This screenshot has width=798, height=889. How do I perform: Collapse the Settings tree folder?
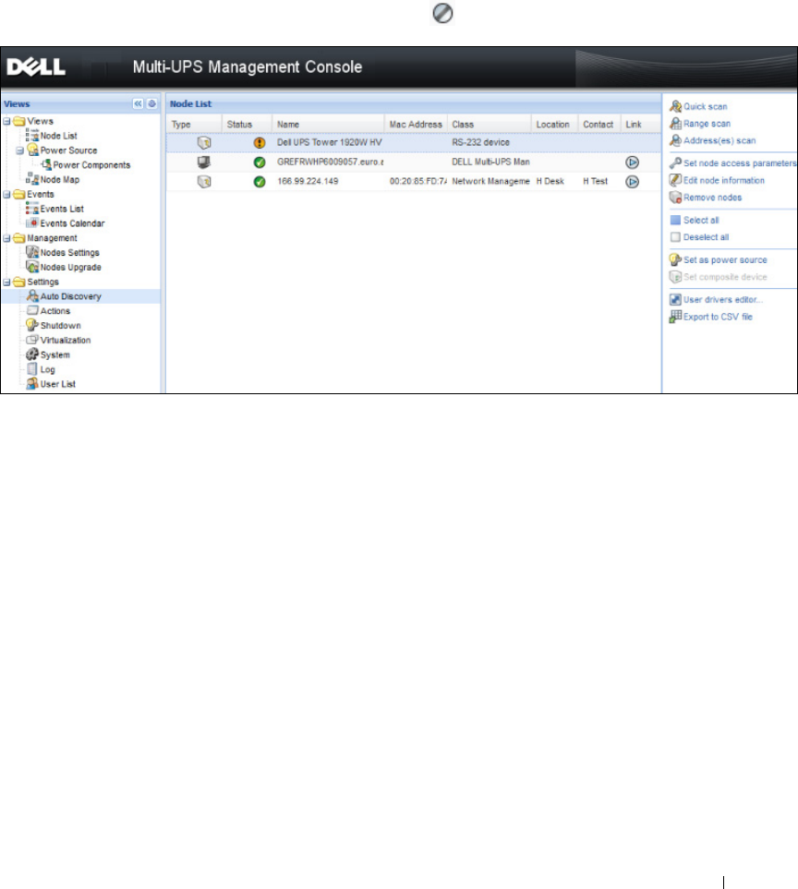point(6,282)
